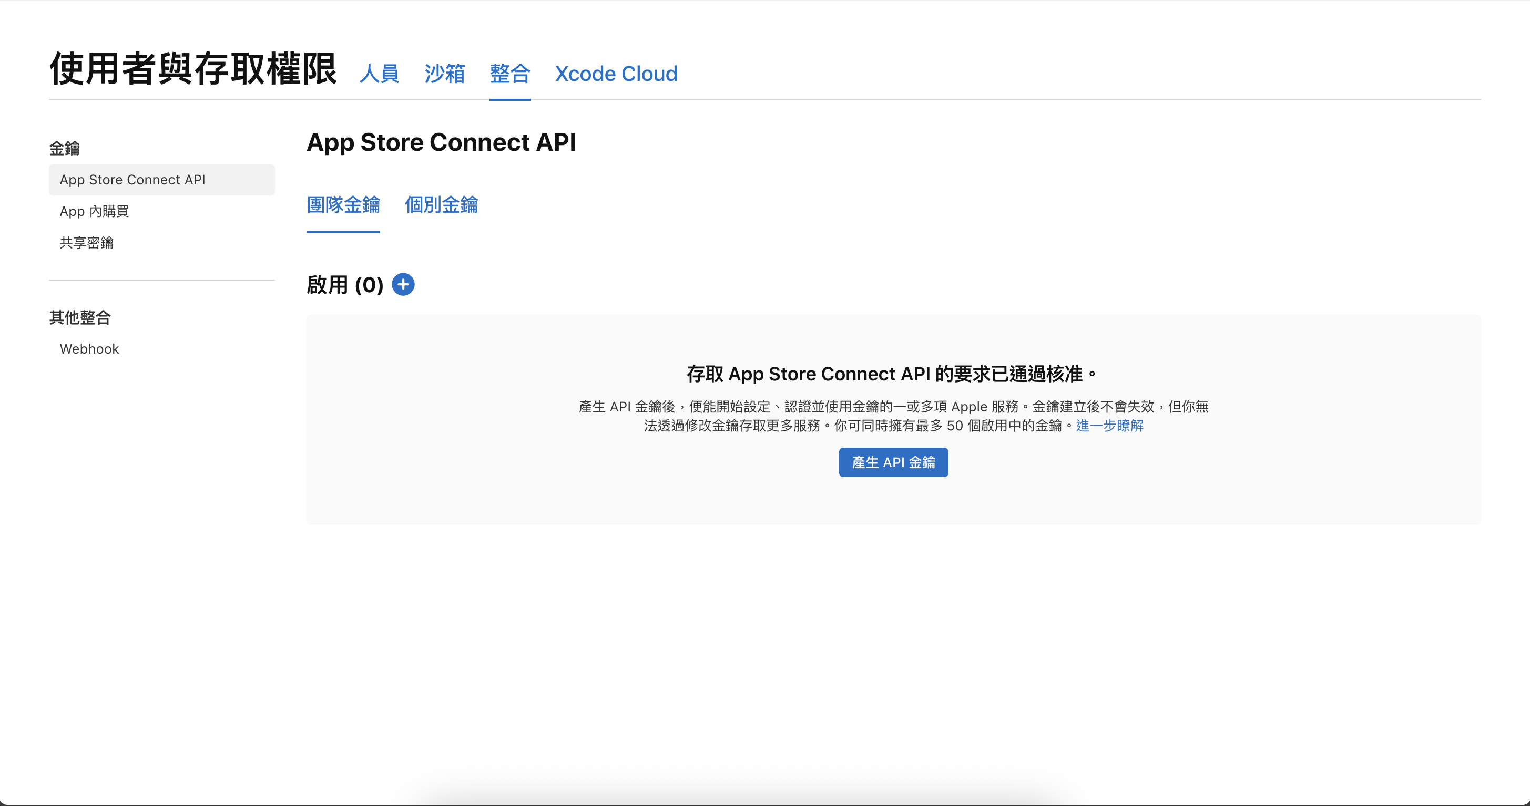
Task: Click the blue plus icon beside 啟用 (0)
Action: [x=403, y=285]
